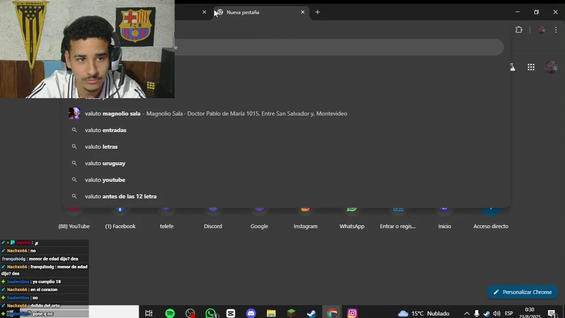Click the Chrome taskbar icon
Screen dimensions: 565x318
pyautogui.click(x=332, y=314)
